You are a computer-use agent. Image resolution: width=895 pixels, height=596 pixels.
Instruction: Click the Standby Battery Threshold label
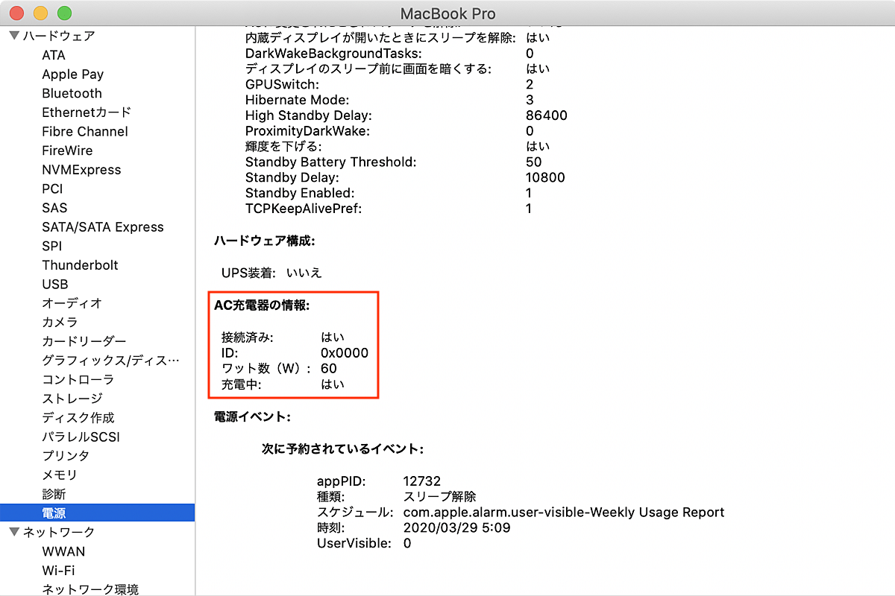331,162
